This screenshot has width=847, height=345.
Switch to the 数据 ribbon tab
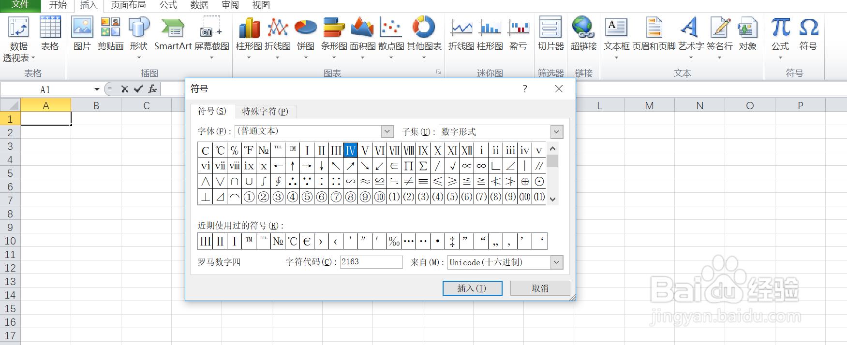[x=199, y=5]
